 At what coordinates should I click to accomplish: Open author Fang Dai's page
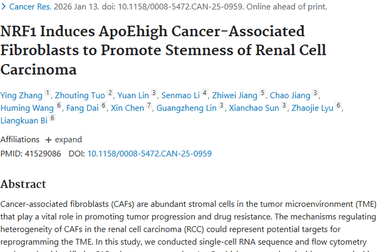point(82,108)
